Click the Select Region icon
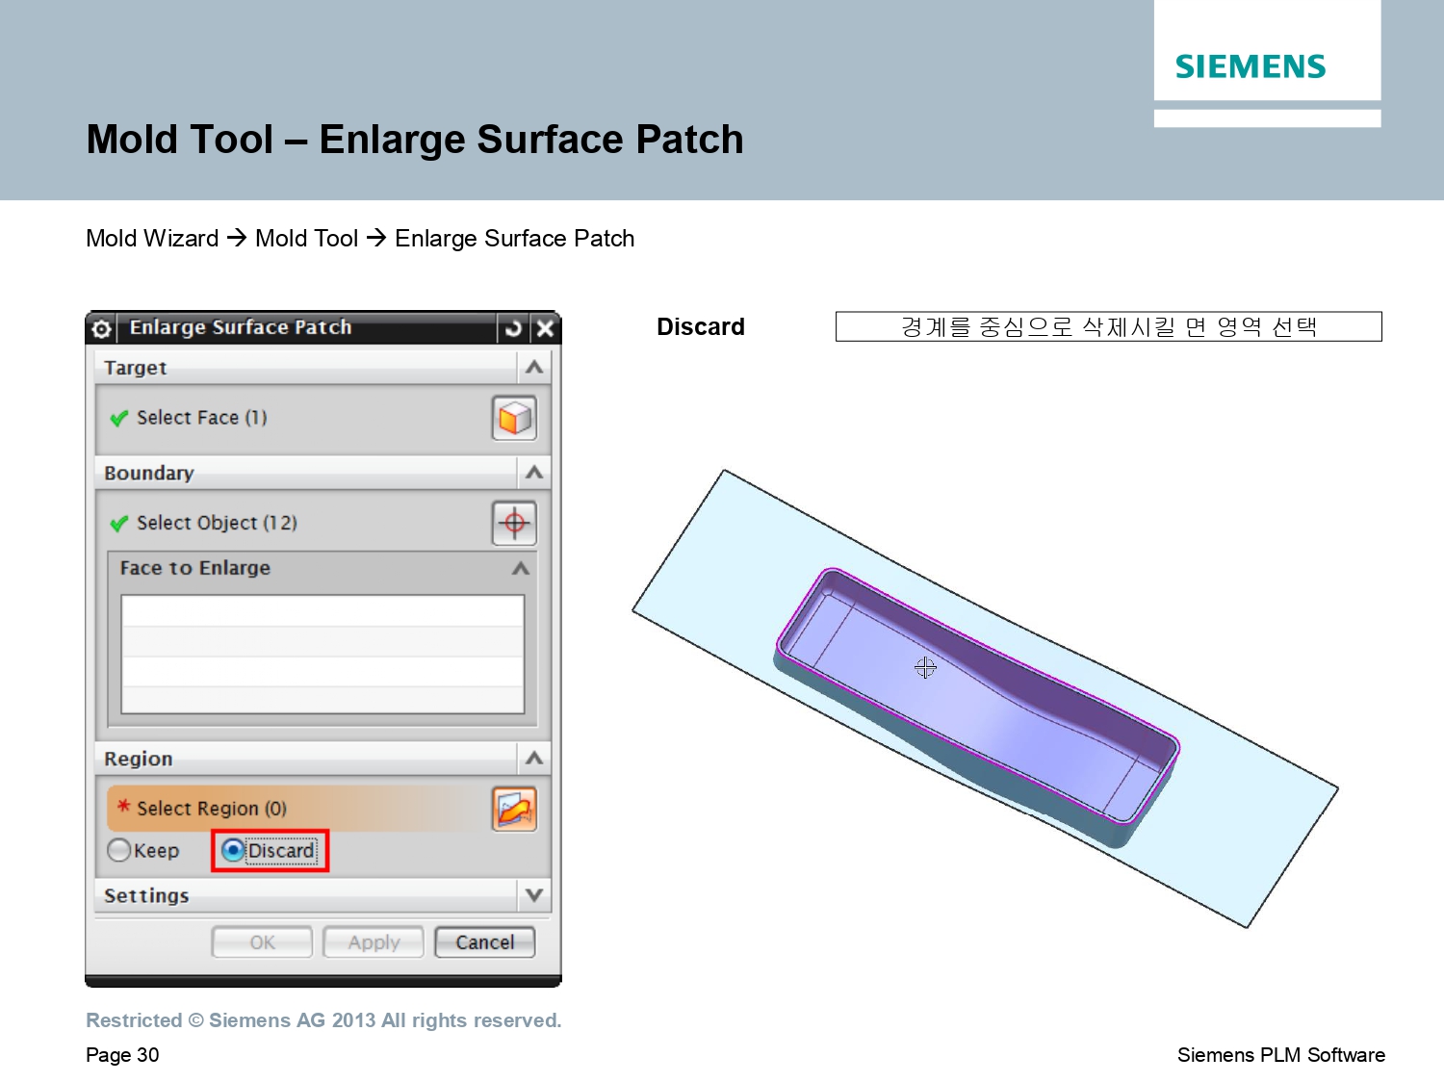 514,809
